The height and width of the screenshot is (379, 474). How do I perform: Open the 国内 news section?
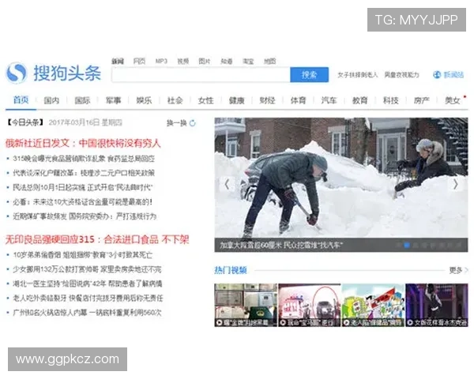(x=51, y=100)
